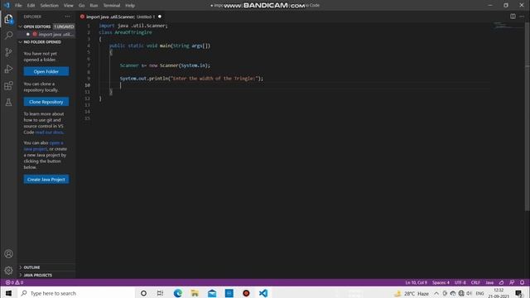Open Task View on the taskbar
The width and height of the screenshot is (530, 298).
pyautogui.click(x=160, y=293)
